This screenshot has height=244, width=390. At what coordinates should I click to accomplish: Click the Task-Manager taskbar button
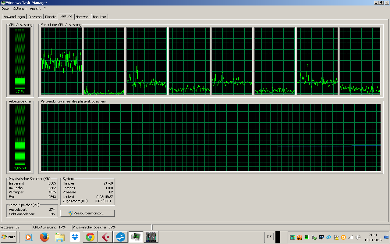click(136, 237)
